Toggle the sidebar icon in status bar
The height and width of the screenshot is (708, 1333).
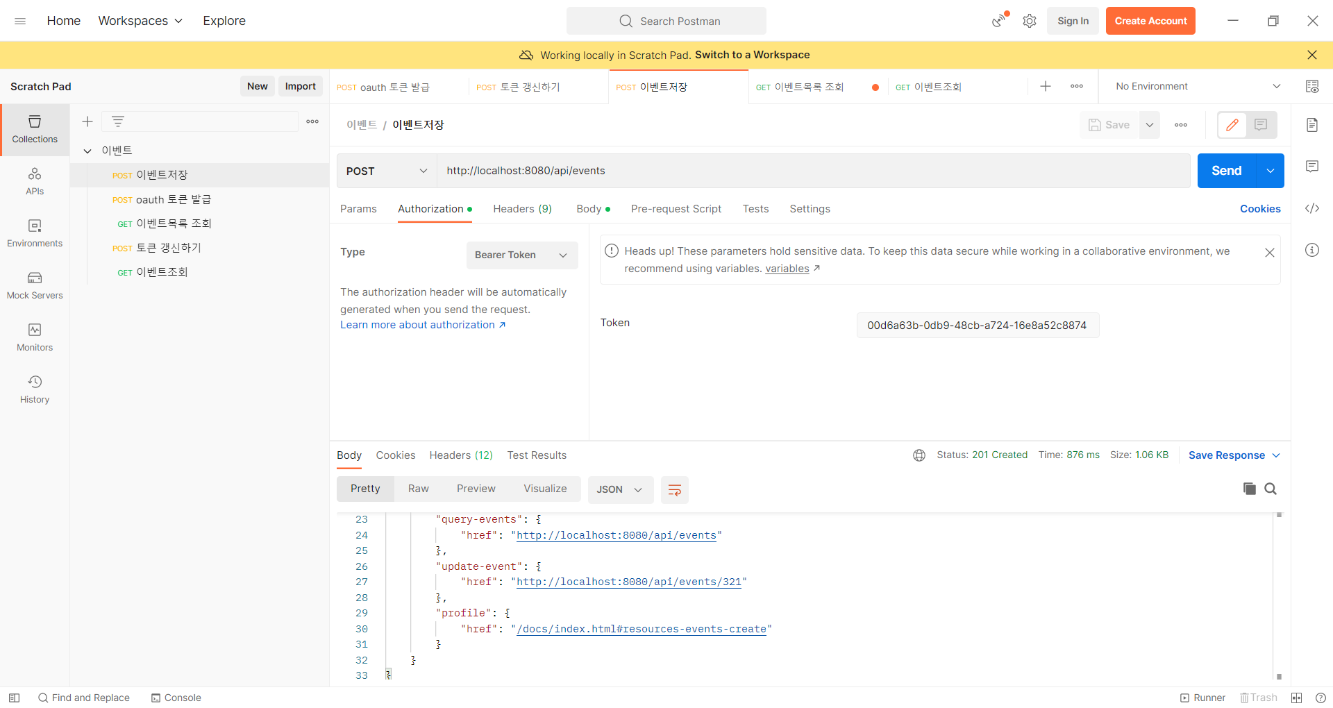14,698
